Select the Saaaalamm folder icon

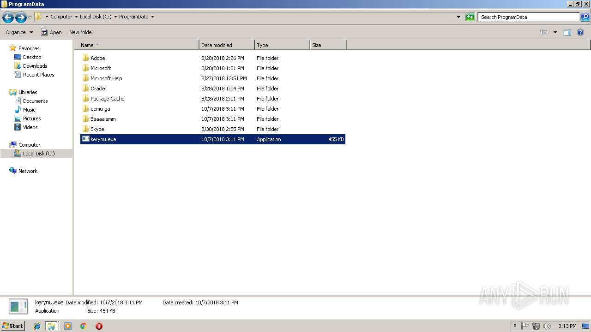click(85, 119)
